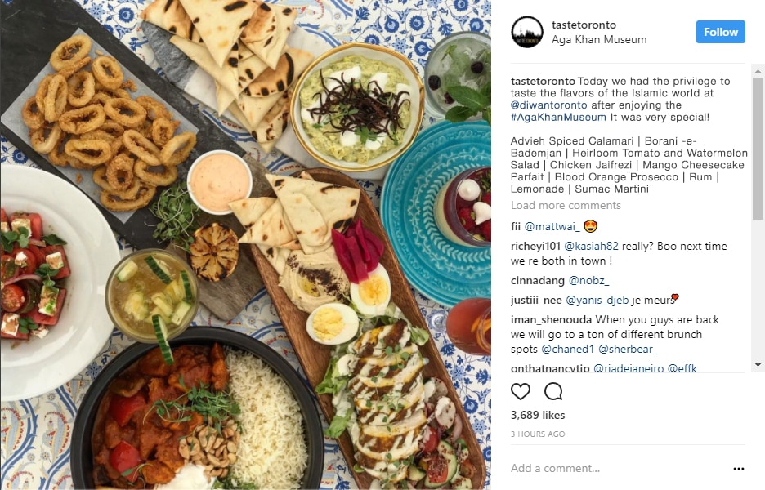Click the Add a comment field
Image resolution: width=765 pixels, height=490 pixels.
pyautogui.click(x=620, y=469)
